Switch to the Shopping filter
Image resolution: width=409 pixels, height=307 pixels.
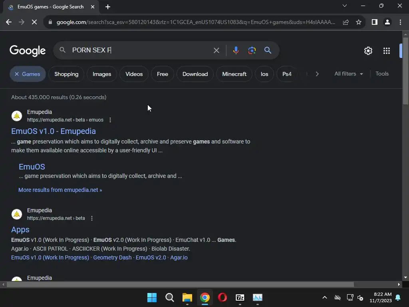pyautogui.click(x=66, y=74)
